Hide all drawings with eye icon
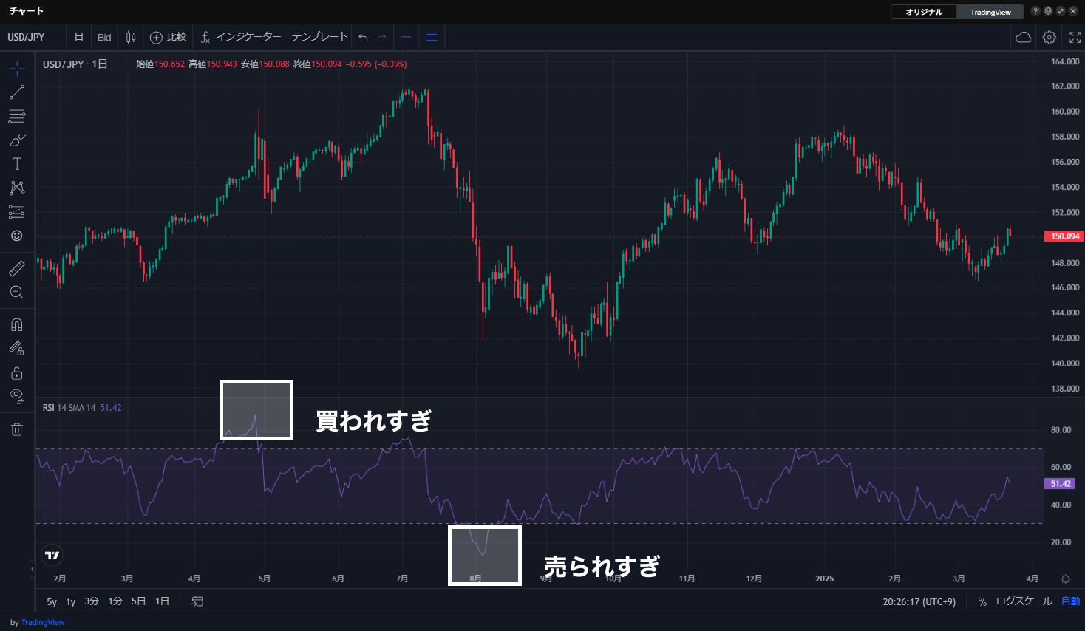This screenshot has height=631, width=1085. point(17,396)
